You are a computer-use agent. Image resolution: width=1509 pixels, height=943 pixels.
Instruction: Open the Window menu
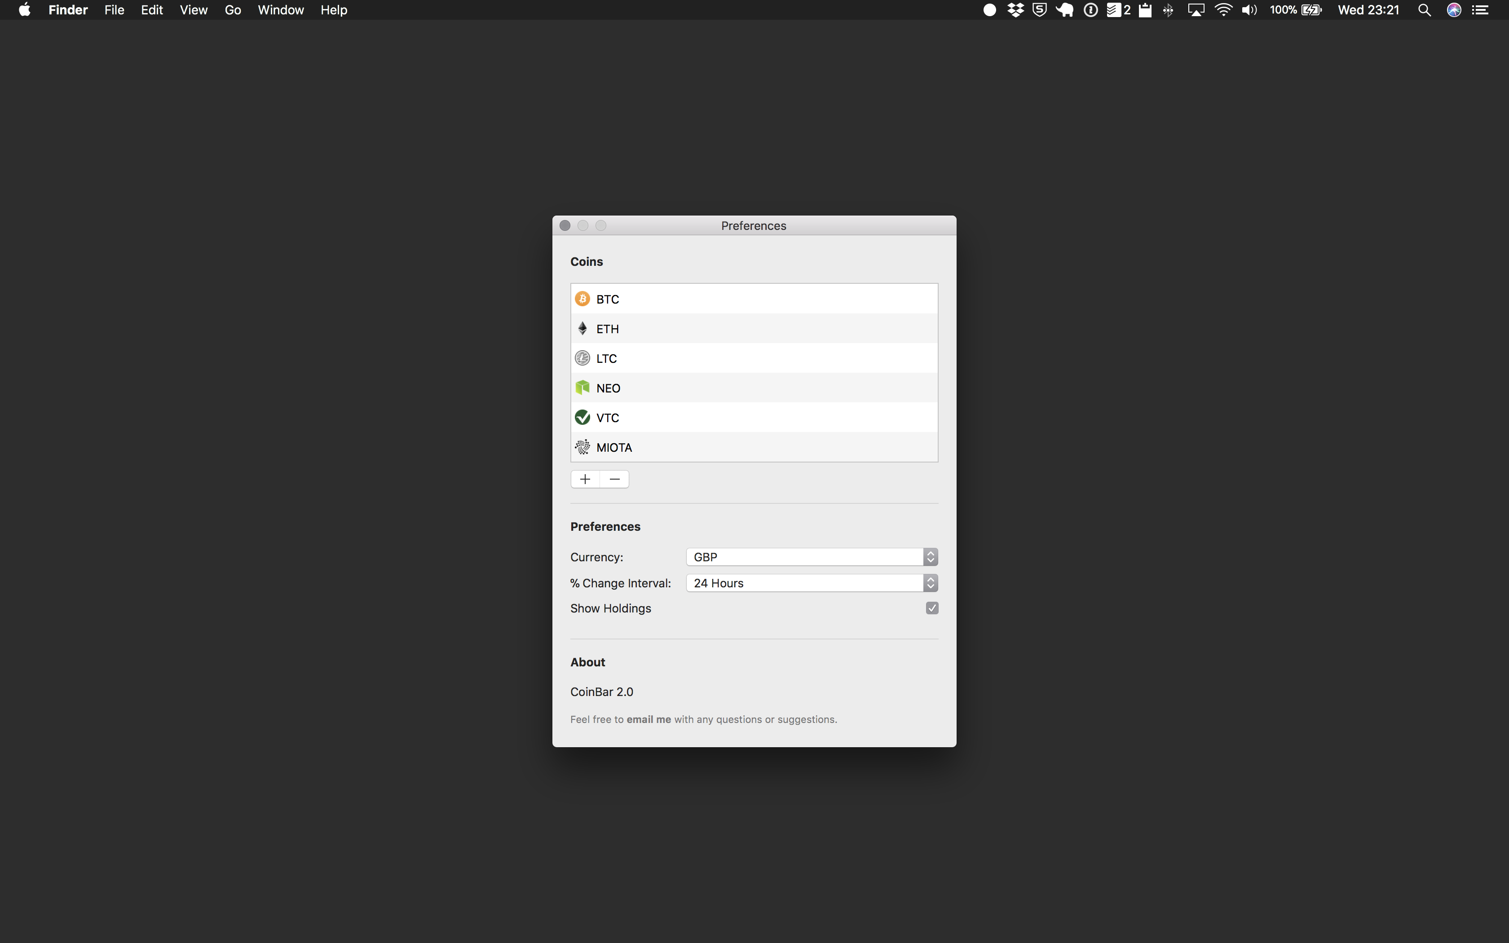pyautogui.click(x=281, y=10)
